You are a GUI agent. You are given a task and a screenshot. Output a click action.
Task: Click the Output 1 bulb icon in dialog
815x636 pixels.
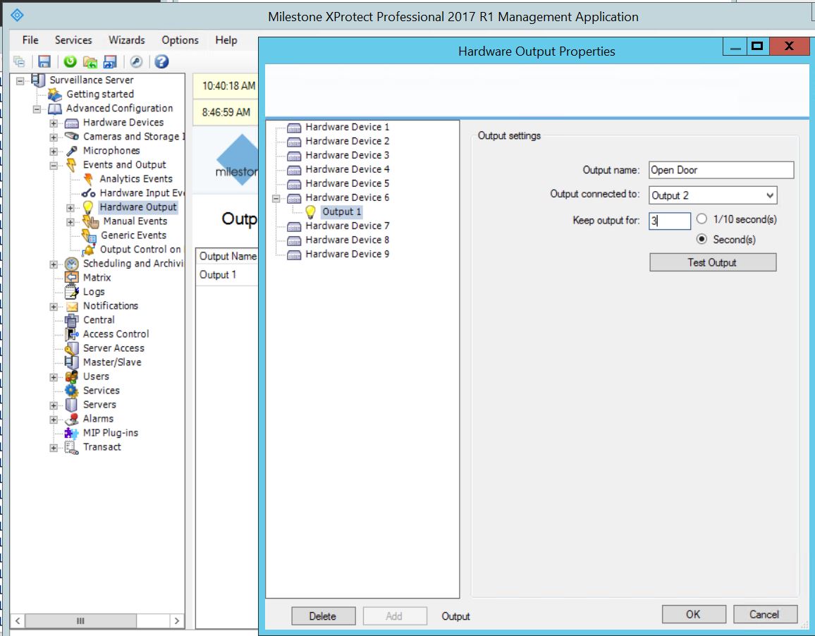(x=310, y=212)
